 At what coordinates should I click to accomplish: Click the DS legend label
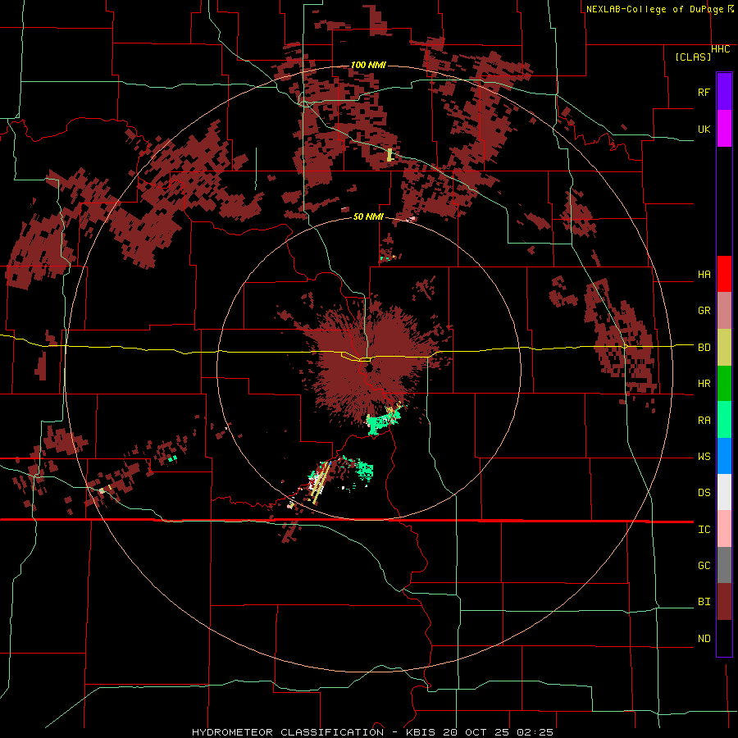[x=704, y=492]
